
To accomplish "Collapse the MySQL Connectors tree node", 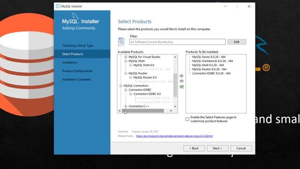I will tap(121, 85).
